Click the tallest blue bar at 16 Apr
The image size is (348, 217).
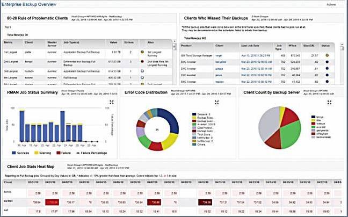[x=21, y=126]
